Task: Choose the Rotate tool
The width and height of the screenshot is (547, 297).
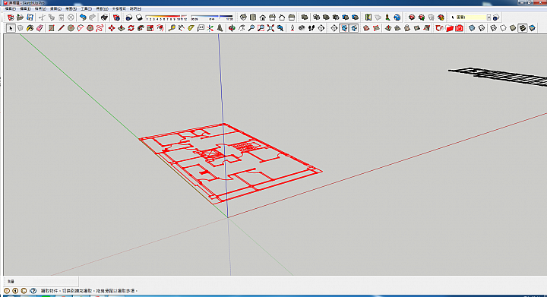Action: pyautogui.click(x=131, y=28)
